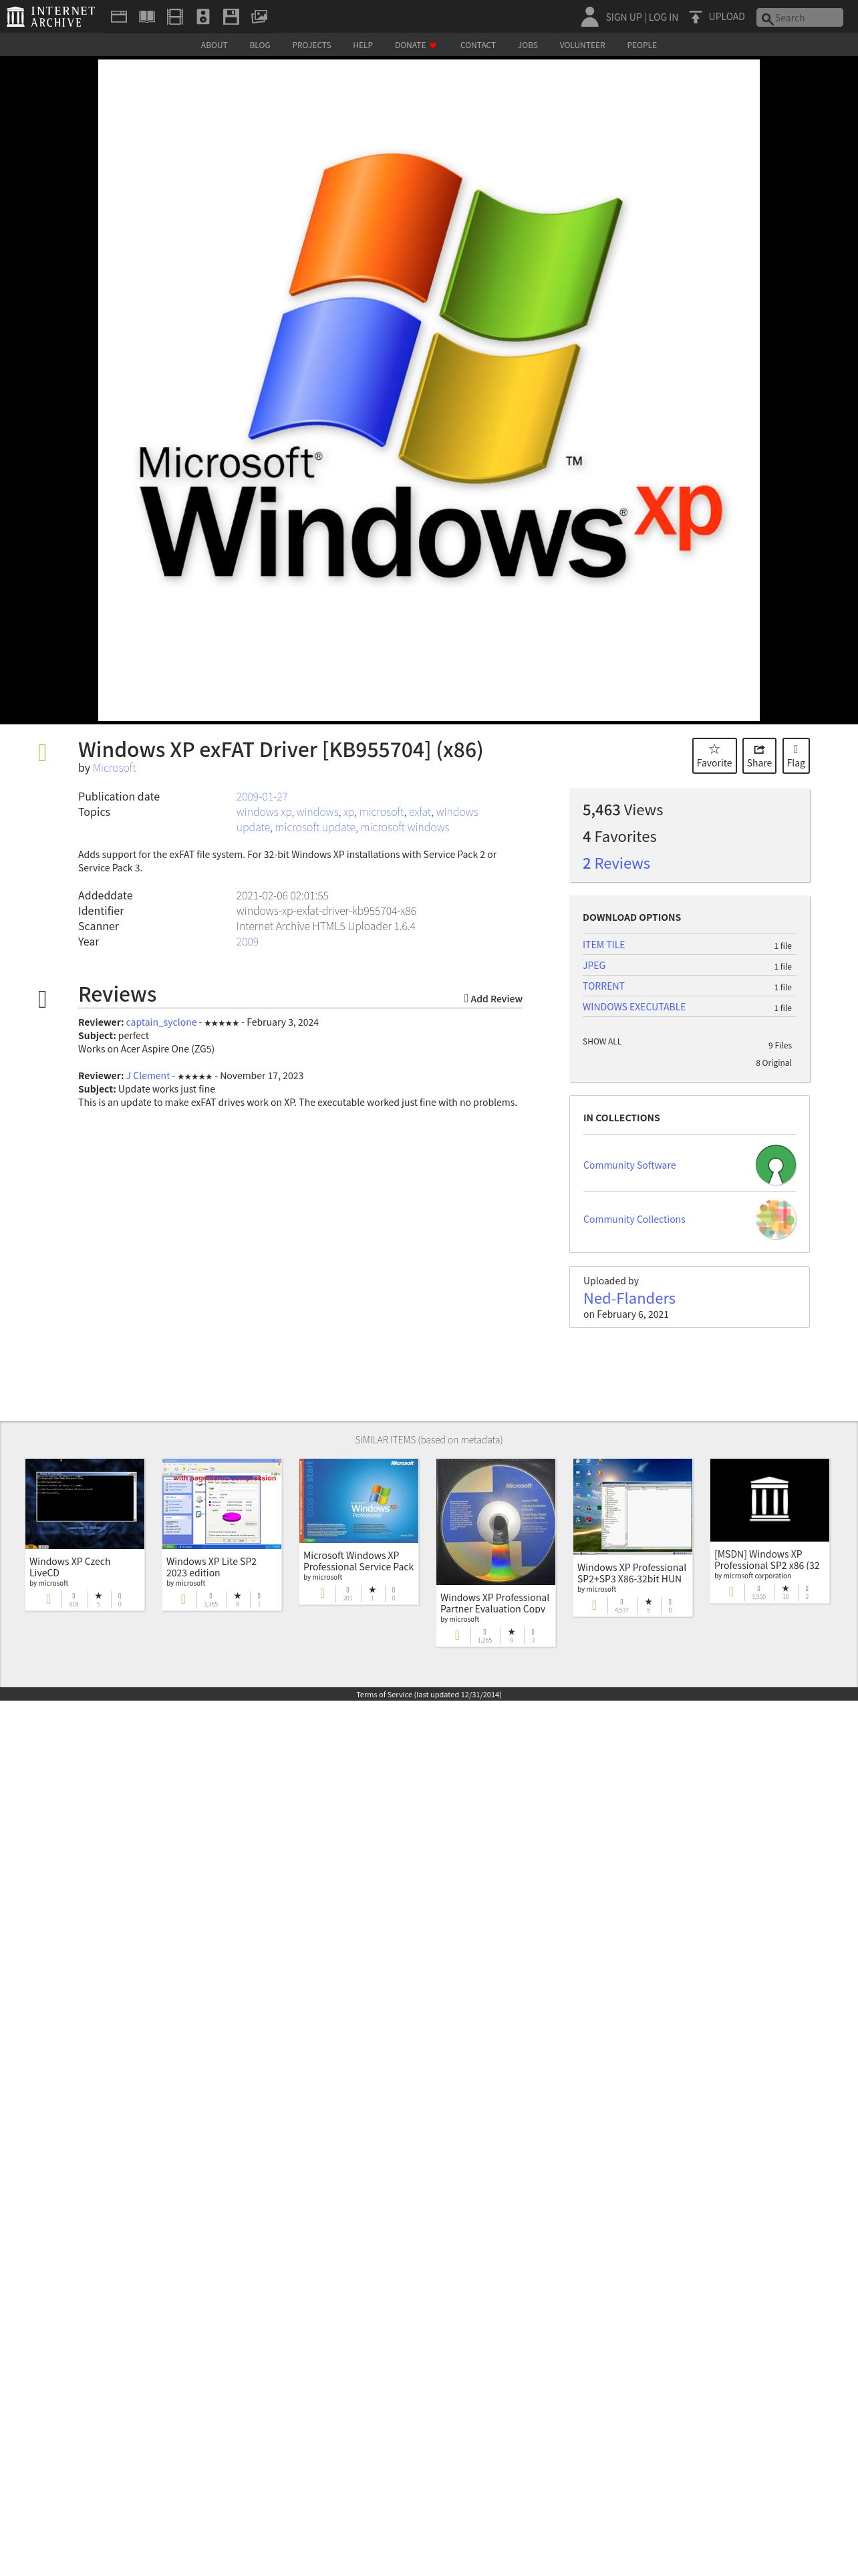Jump to 2 Reviews link

(x=616, y=863)
